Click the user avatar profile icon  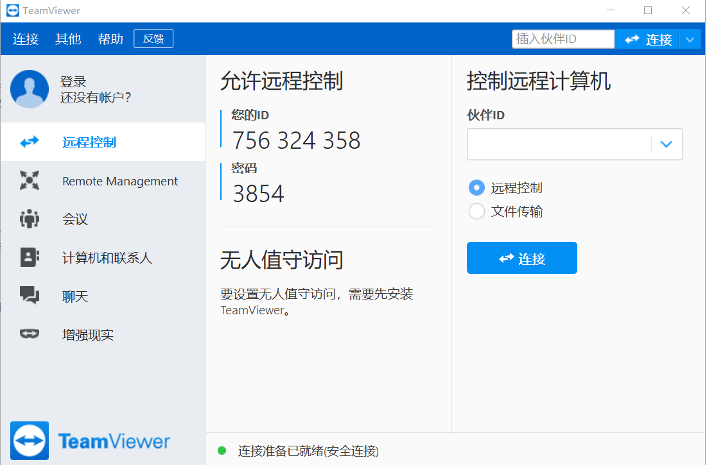[x=30, y=89]
